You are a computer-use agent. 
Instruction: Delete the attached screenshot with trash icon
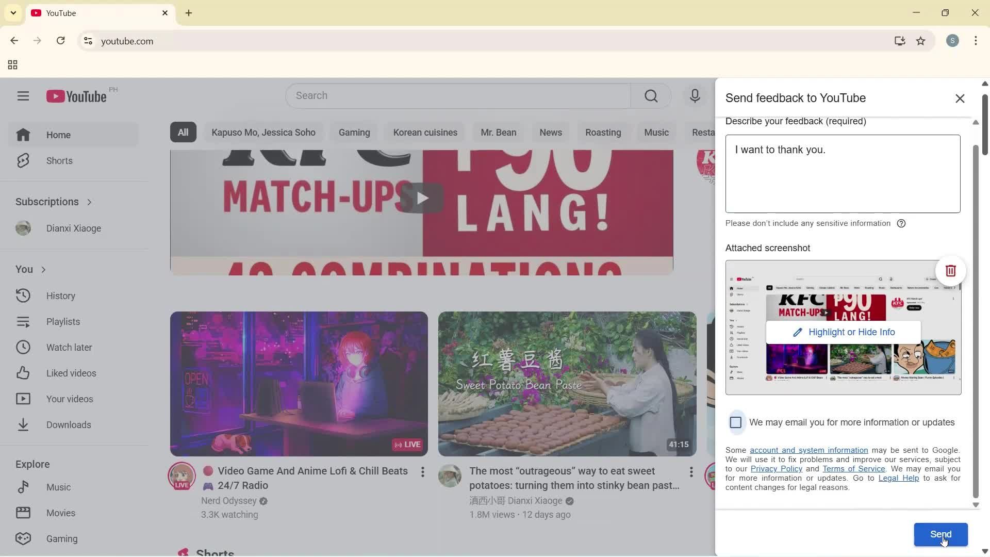951,270
